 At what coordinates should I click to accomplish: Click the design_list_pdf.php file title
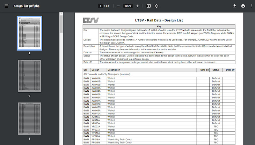coord(27,6)
